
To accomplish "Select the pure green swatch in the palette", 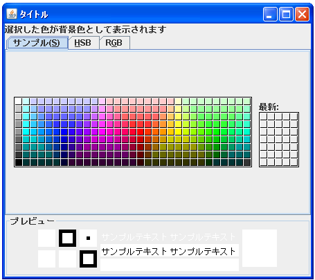I will [x=217, y=131].
